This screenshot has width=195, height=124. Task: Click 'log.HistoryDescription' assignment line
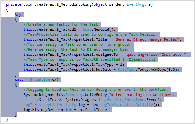pyautogui.click(x=66, y=110)
